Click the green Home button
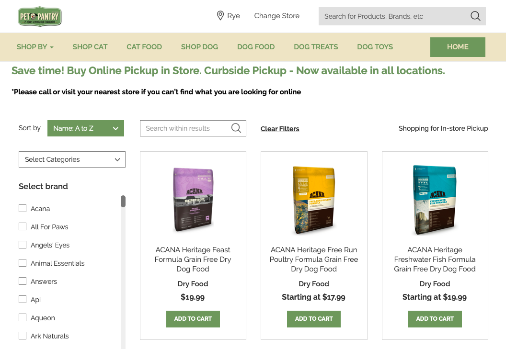Image resolution: width=506 pixels, height=349 pixels. (458, 47)
